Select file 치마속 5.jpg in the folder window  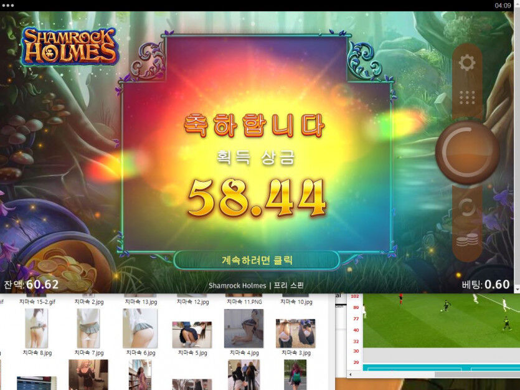192,338
